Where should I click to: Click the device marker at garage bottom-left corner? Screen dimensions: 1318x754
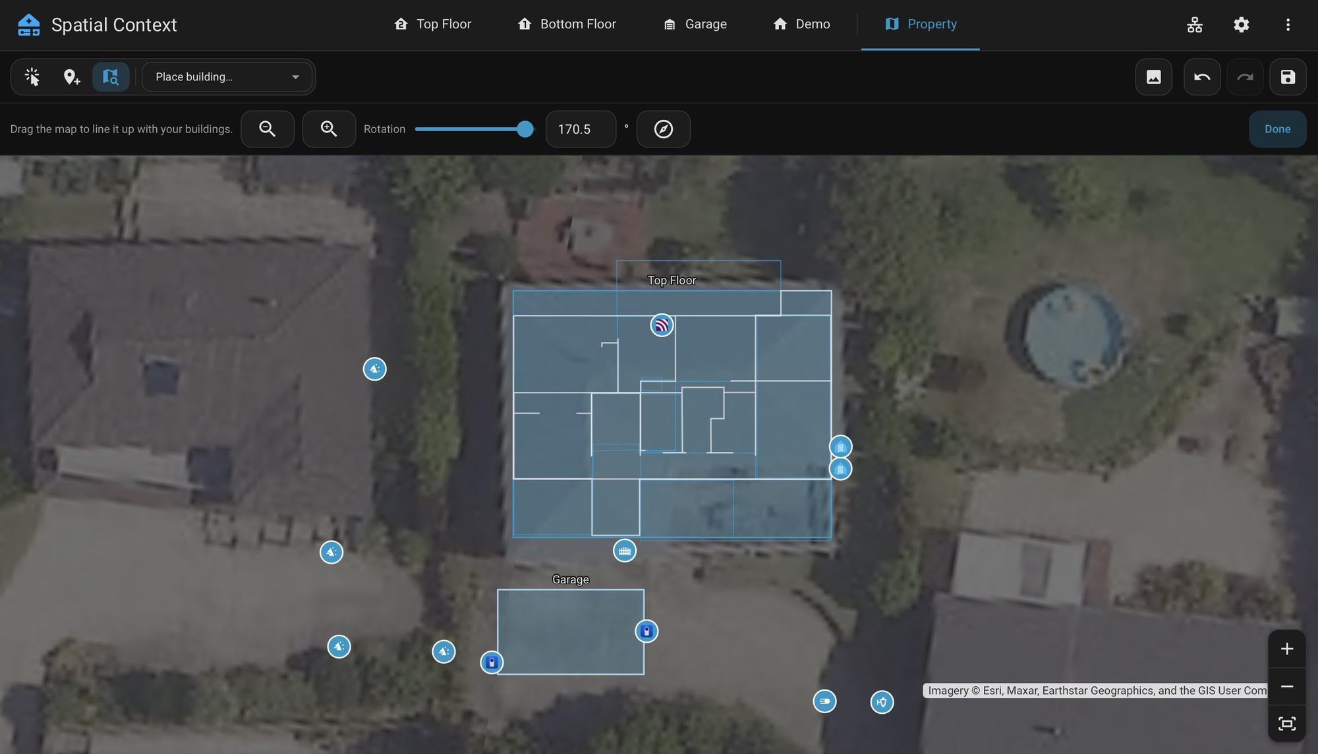[x=492, y=662]
